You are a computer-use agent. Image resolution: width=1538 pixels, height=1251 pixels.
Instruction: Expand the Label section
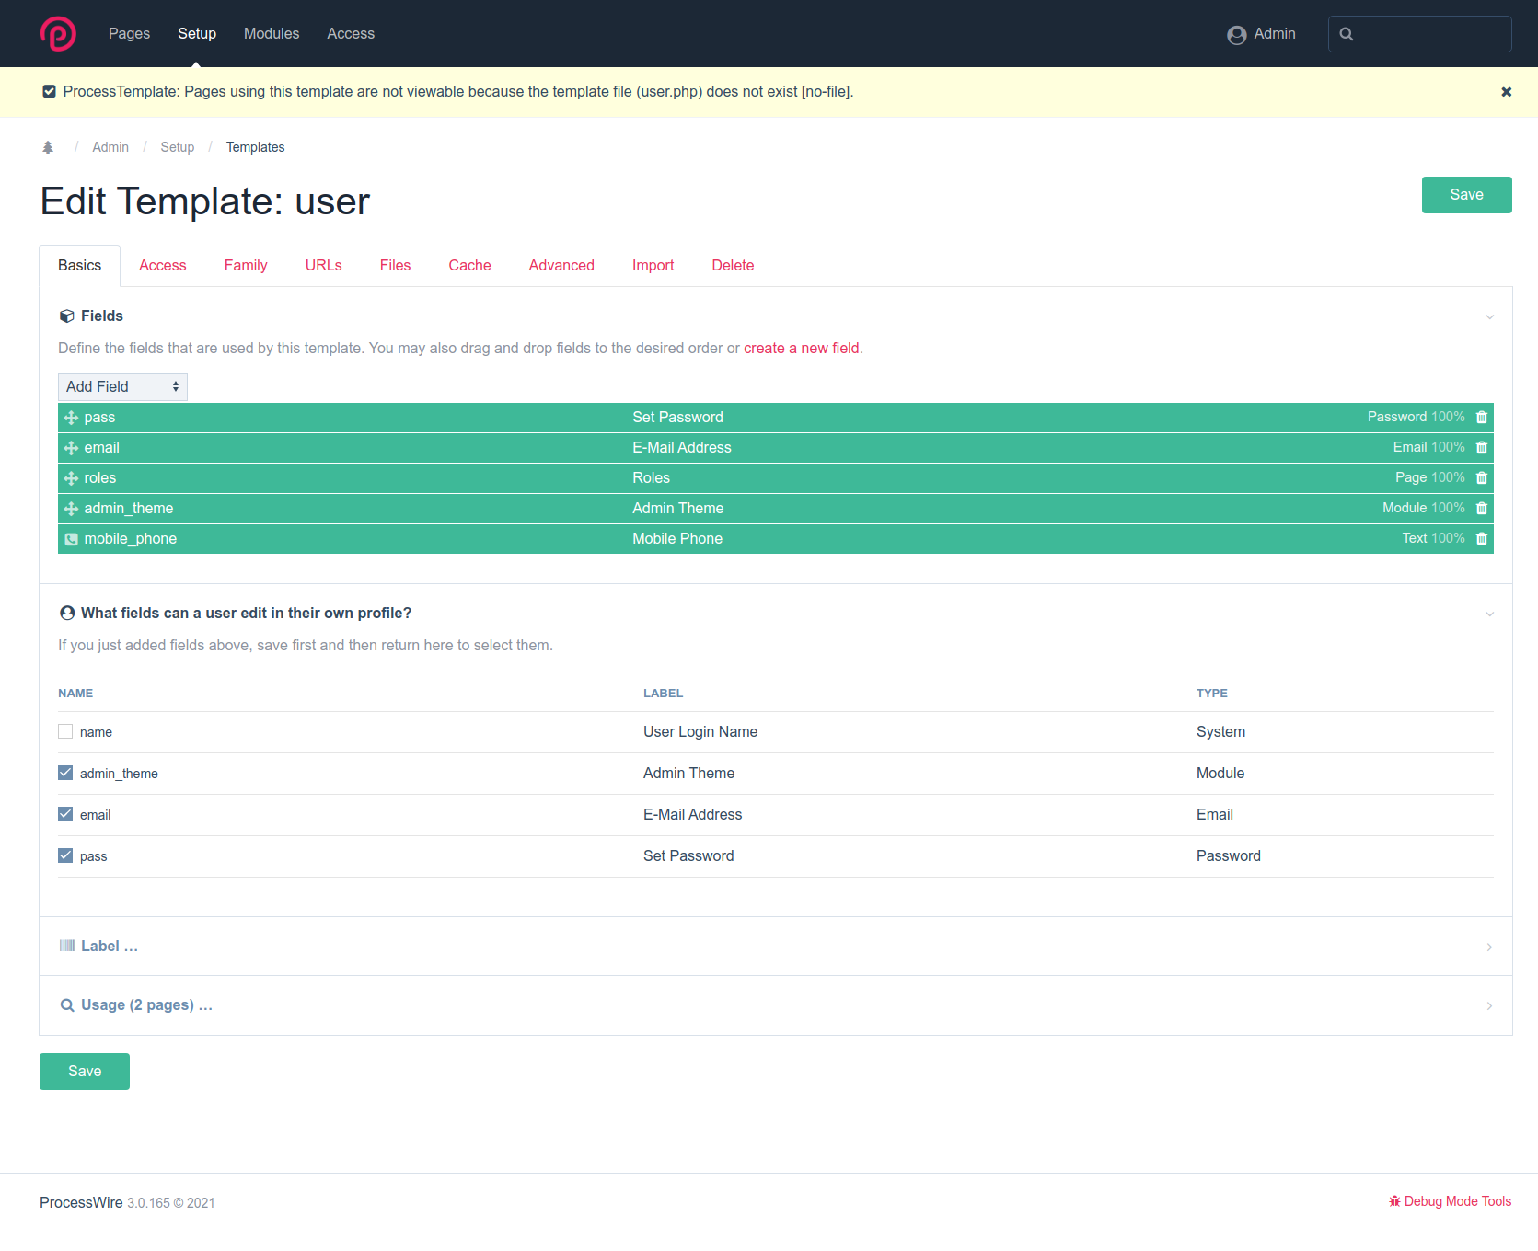(110, 947)
